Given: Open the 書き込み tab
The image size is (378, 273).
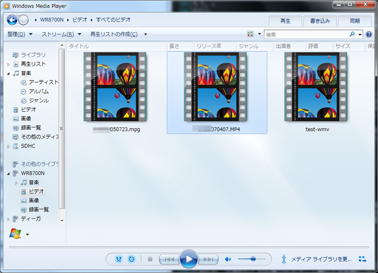Looking at the screenshot, I should (x=320, y=21).
